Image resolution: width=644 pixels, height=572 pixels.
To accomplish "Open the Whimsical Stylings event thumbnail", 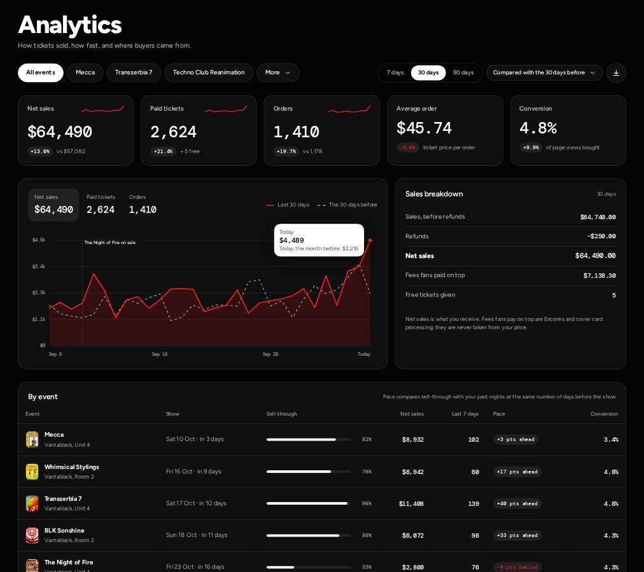I will [32, 472].
